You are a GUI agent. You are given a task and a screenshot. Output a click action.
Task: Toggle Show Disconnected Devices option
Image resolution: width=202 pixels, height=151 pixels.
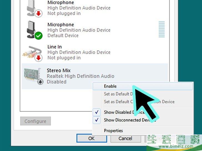click(x=143, y=120)
